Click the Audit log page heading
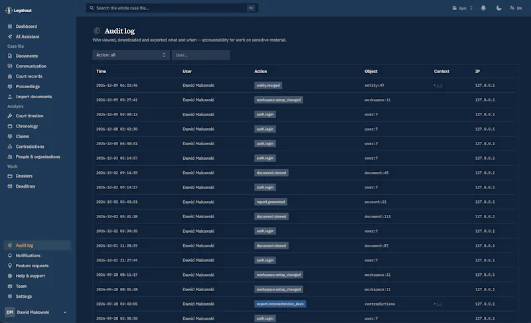Image resolution: width=531 pixels, height=323 pixels. 119,31
